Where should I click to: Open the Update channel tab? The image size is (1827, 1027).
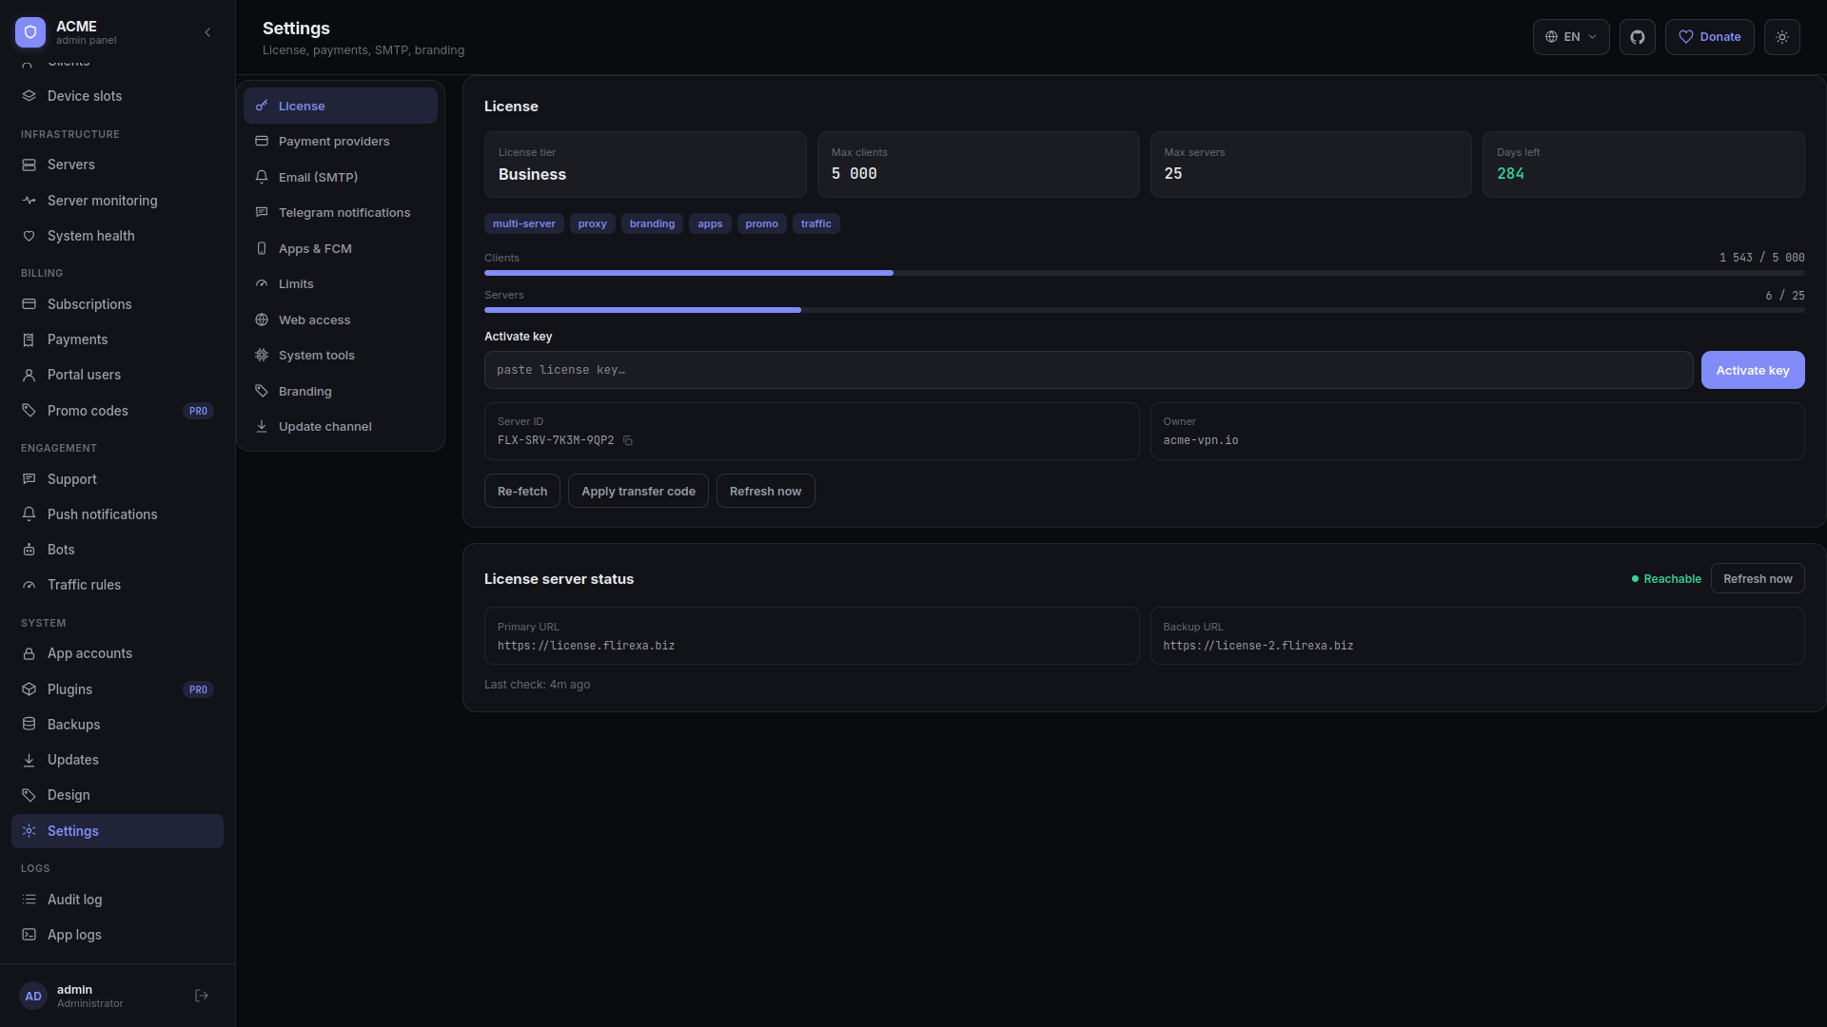(x=341, y=427)
